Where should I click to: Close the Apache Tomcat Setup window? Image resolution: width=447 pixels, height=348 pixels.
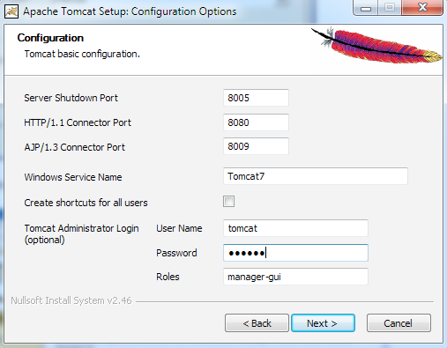[x=422, y=7]
